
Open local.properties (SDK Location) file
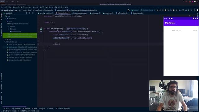[x=19, y=60]
